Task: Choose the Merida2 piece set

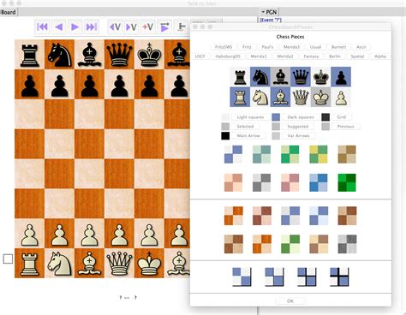Action: (285, 56)
